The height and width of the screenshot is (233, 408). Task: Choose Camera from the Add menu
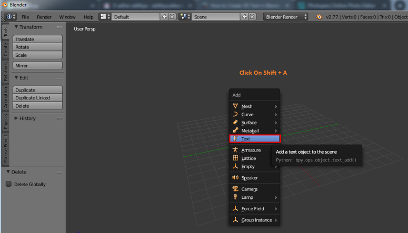(x=255, y=189)
